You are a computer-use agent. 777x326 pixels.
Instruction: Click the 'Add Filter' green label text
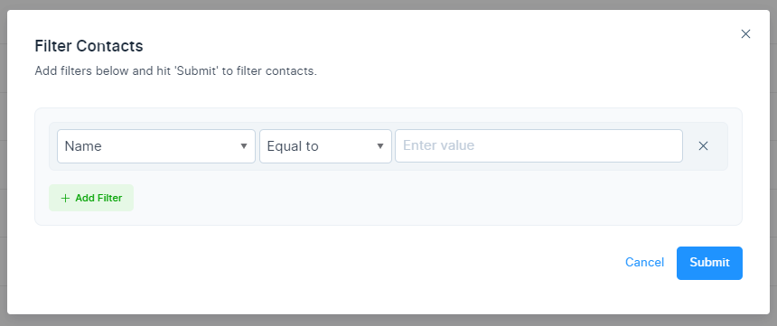pyautogui.click(x=98, y=198)
